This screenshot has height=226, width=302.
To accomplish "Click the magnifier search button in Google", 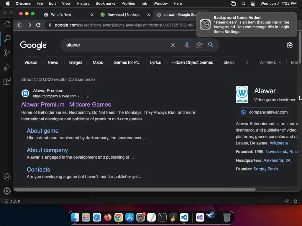I will tap(211, 45).
